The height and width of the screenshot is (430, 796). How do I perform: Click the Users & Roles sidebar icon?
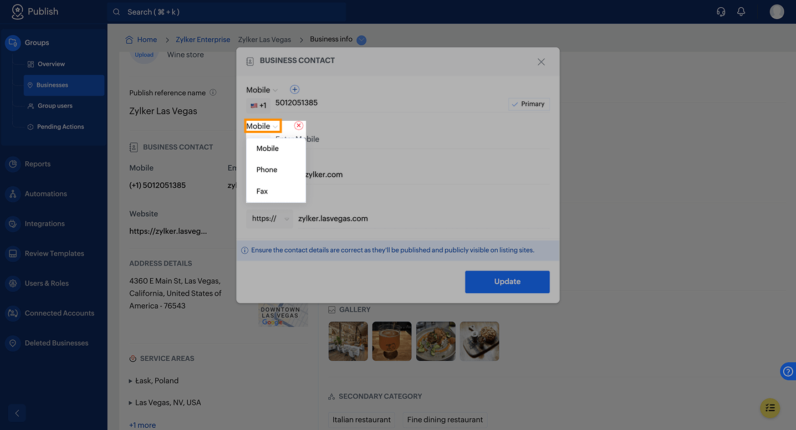click(13, 284)
